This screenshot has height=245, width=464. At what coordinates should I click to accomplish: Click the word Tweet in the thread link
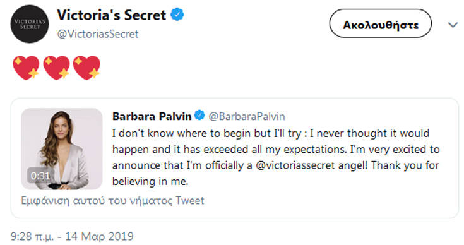tap(190, 200)
